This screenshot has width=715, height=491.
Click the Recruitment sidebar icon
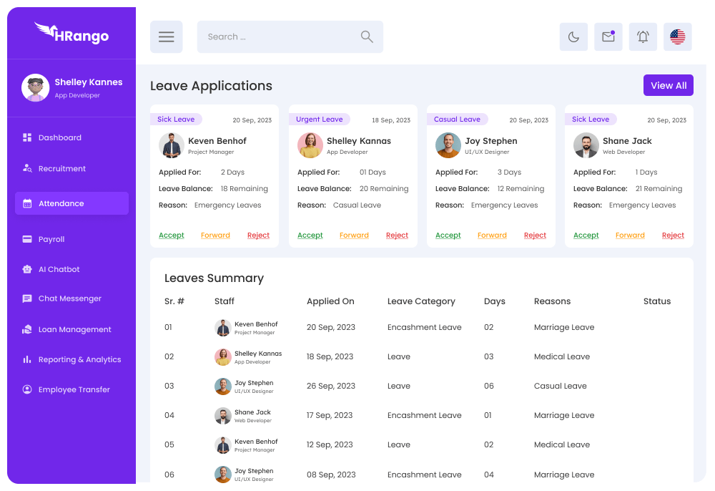click(27, 169)
